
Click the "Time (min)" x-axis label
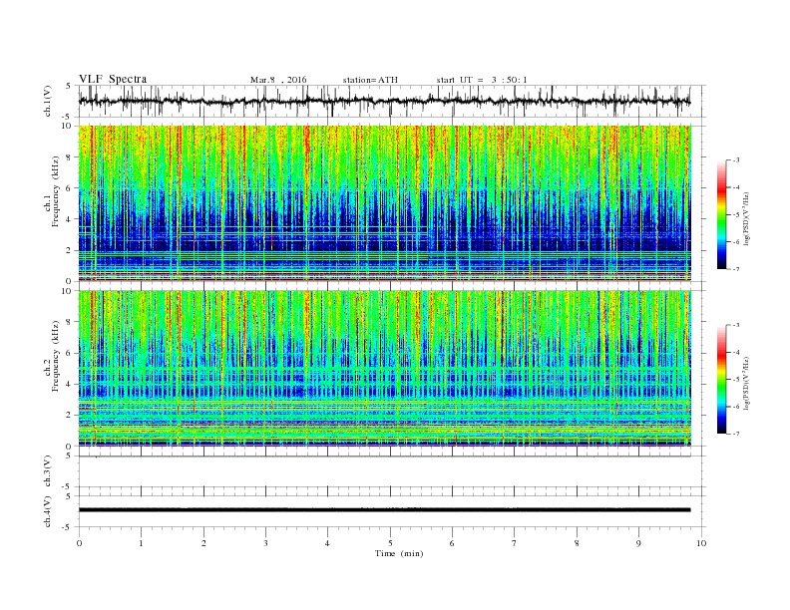point(399,553)
